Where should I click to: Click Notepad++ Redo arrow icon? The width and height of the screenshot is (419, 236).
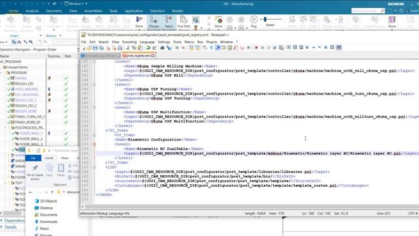[x=155, y=48]
